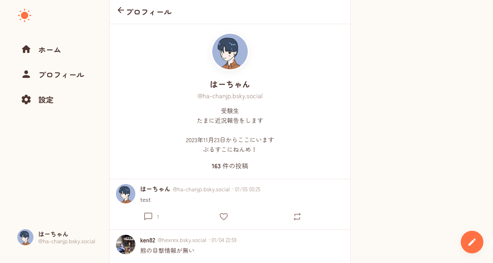Click the avatar on the test post
The height and width of the screenshot is (263, 493).
click(126, 194)
